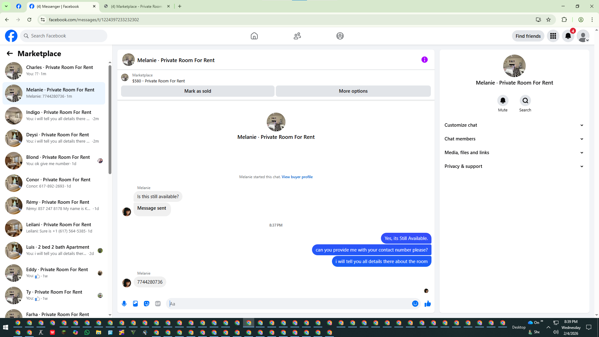Attach a photo using image icon
The width and height of the screenshot is (599, 337).
(x=135, y=304)
